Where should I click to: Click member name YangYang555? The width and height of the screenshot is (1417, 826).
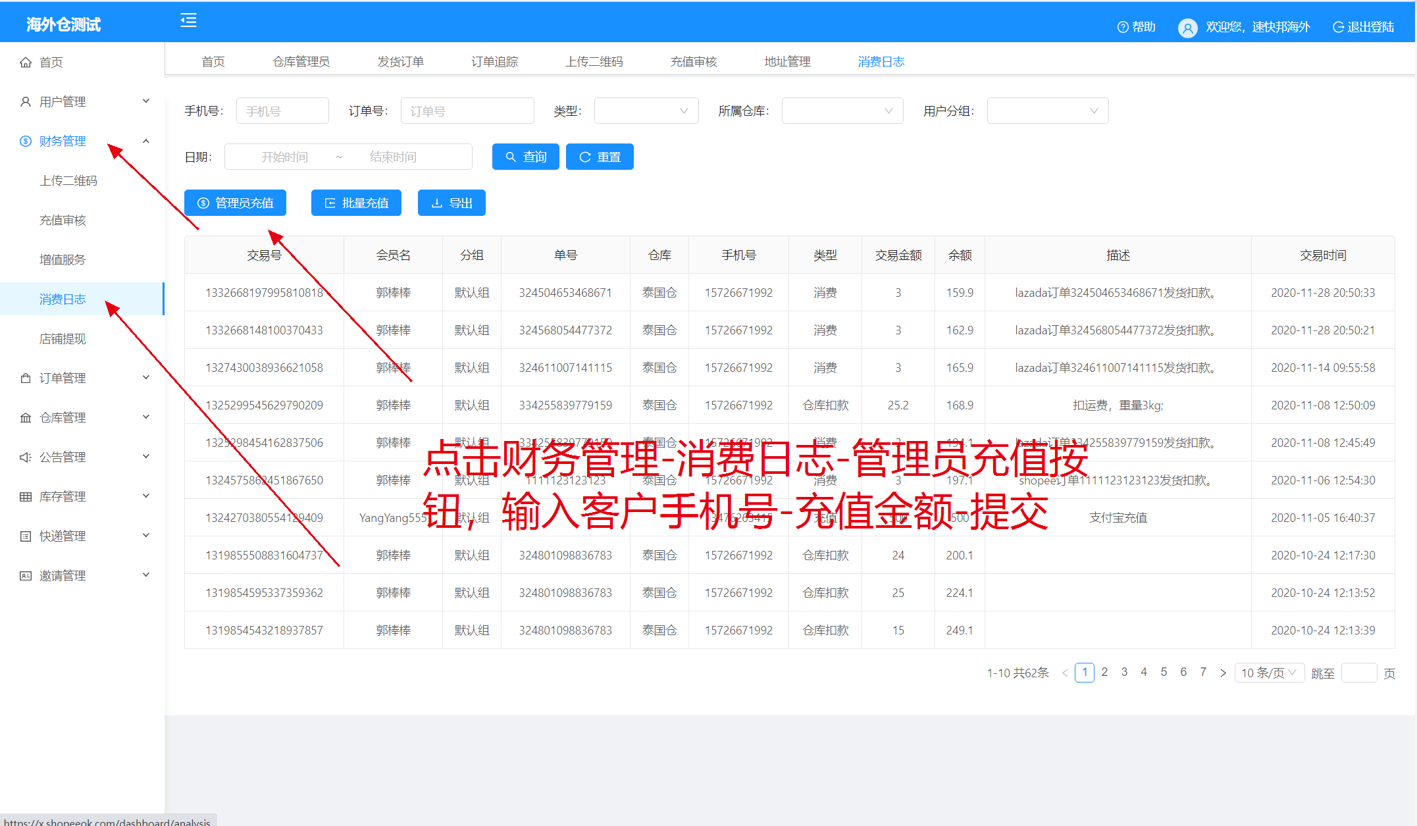[x=393, y=517]
